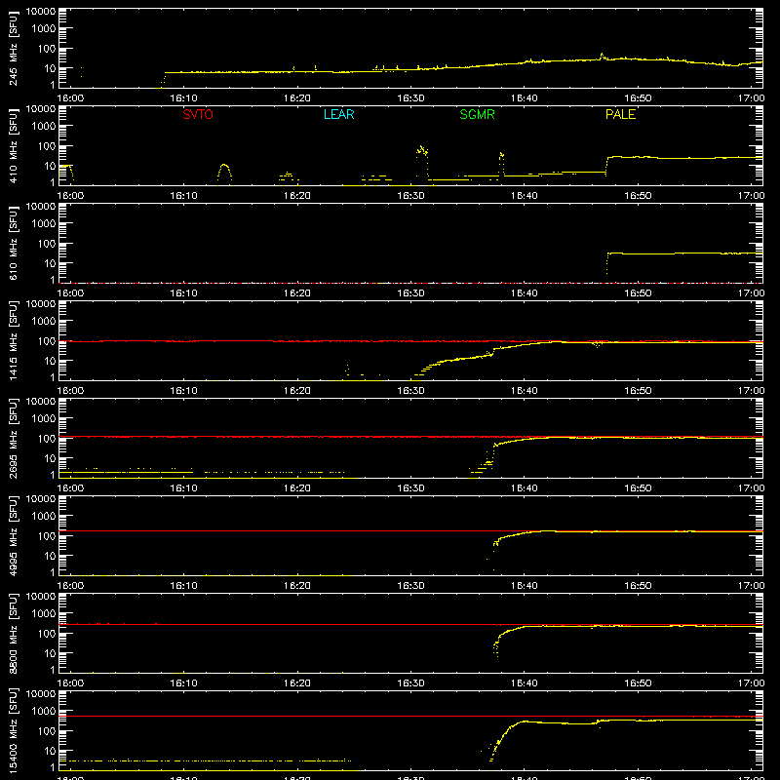Click the yellow PALE station label
The width and height of the screenshot is (780, 780).
(x=620, y=114)
